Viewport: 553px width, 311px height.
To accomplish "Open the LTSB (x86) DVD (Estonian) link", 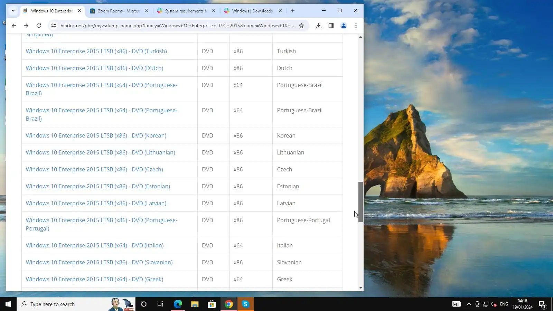I will (x=98, y=186).
